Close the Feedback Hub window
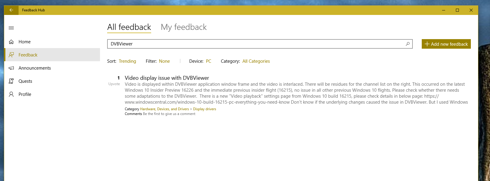Viewport: 490px width, 181px height. [471, 10]
